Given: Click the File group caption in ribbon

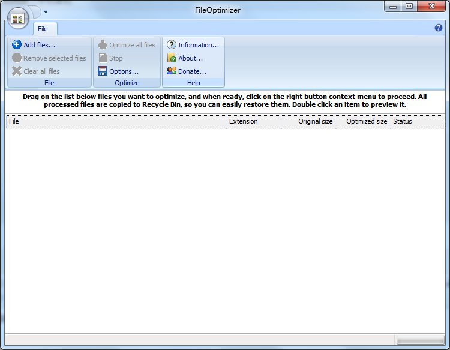Looking at the screenshot, I should coord(49,83).
